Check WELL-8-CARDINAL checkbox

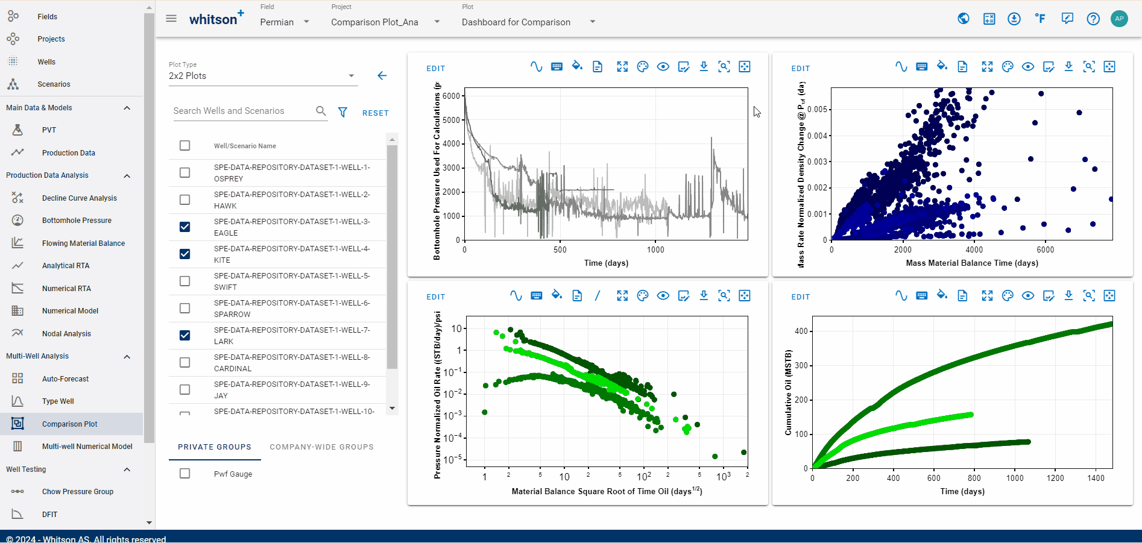(185, 363)
